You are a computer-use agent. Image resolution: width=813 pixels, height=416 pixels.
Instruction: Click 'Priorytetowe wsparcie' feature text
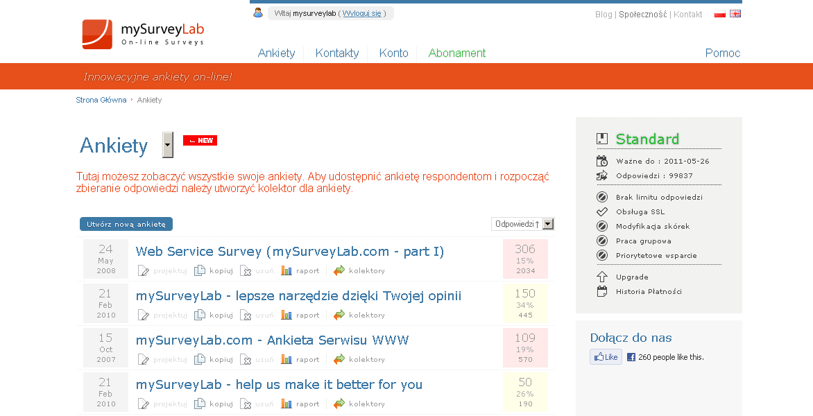pyautogui.click(x=656, y=255)
